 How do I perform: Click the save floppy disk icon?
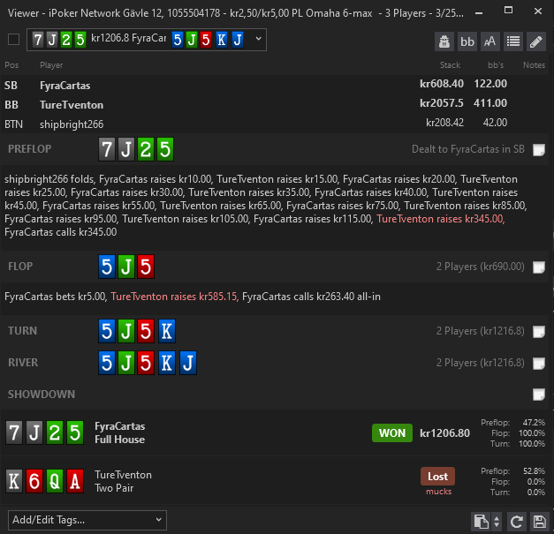coord(540,522)
